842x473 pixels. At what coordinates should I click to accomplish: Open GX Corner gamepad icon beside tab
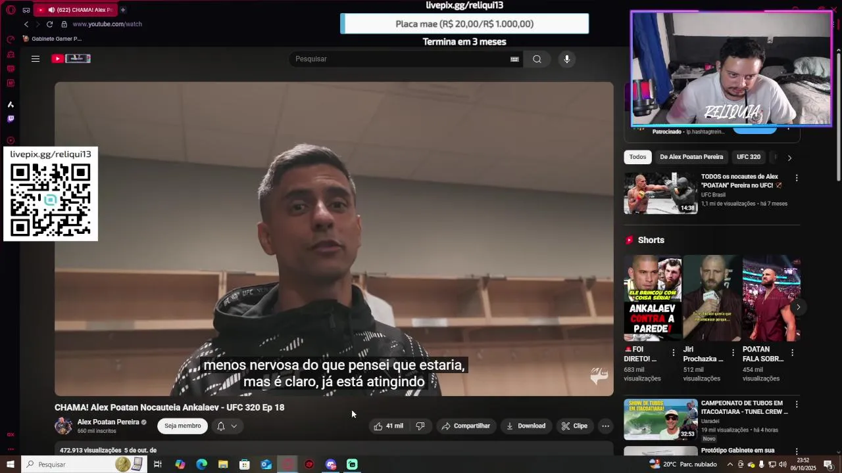click(26, 10)
